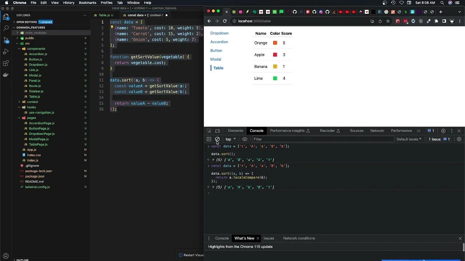Image resolution: width=465 pixels, height=261 pixels.
Task: Switch to the Network tab in DevTools
Action: pos(377,130)
